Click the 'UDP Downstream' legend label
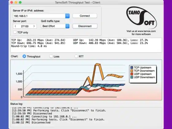 pyautogui.click(x=144, y=77)
